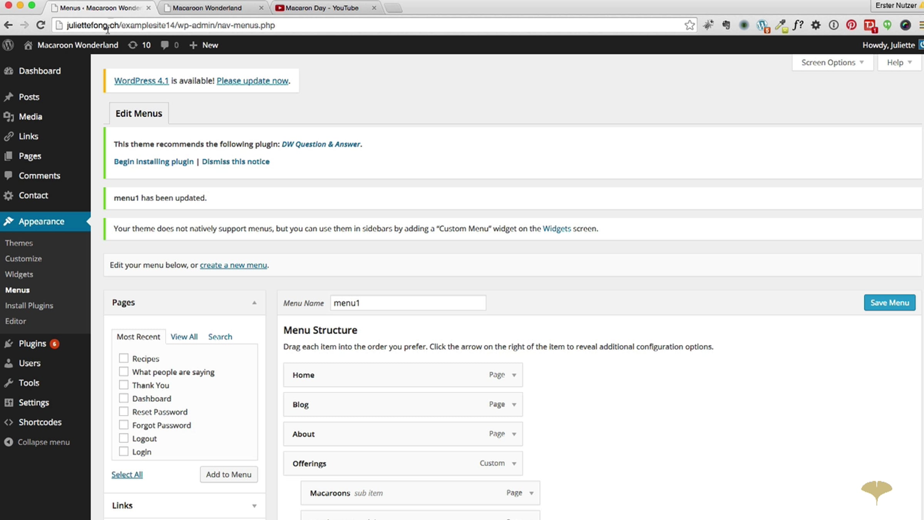924x520 pixels.
Task: Switch to the View All tab
Action: tap(184, 337)
